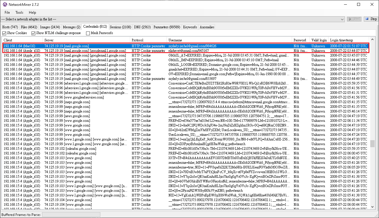
Task: Sort by the Protocol column header
Action: (149, 40)
